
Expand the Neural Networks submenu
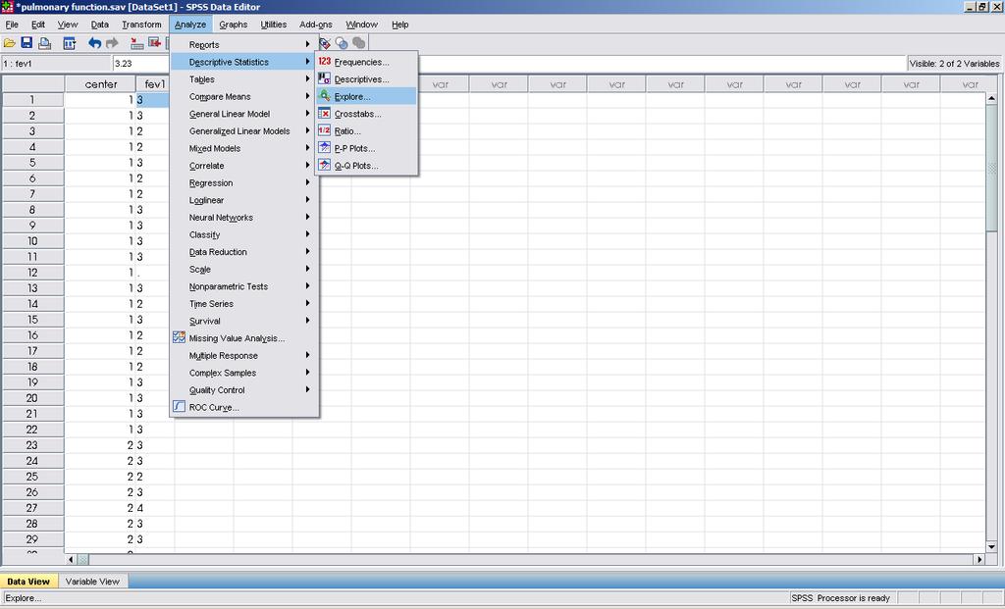[243, 218]
